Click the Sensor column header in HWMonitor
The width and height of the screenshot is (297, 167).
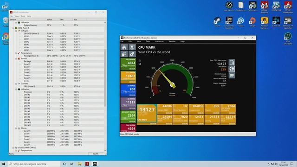[x=27, y=19]
